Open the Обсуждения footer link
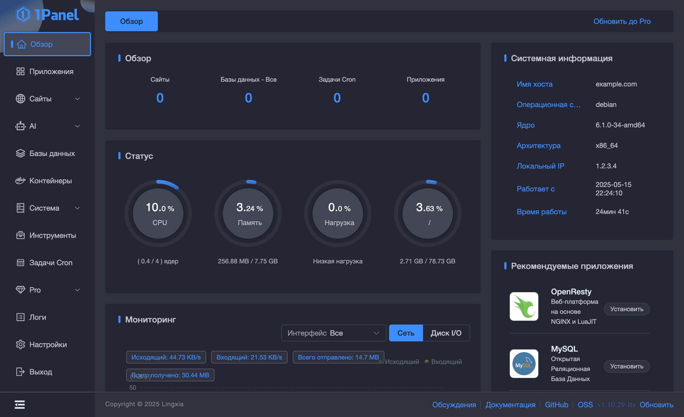Image resolution: width=684 pixels, height=417 pixels. click(454, 405)
